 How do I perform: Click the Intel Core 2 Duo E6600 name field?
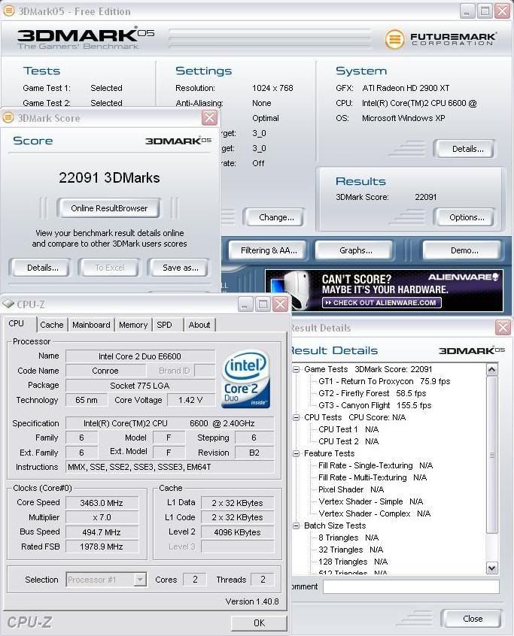140,356
